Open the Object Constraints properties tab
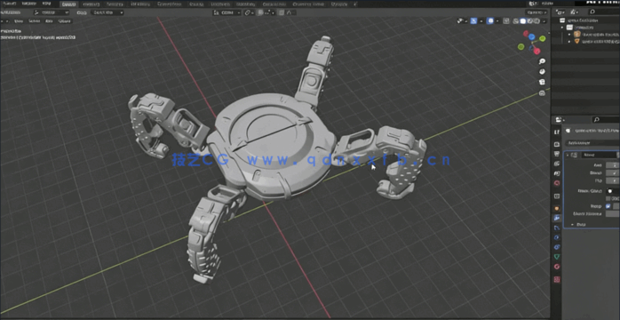The height and width of the screenshot is (320, 620). point(557,247)
